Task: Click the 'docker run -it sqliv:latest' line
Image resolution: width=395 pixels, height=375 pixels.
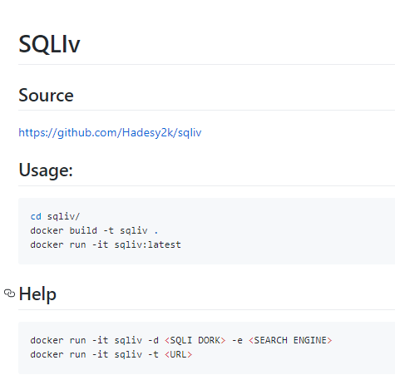Action: pos(106,244)
